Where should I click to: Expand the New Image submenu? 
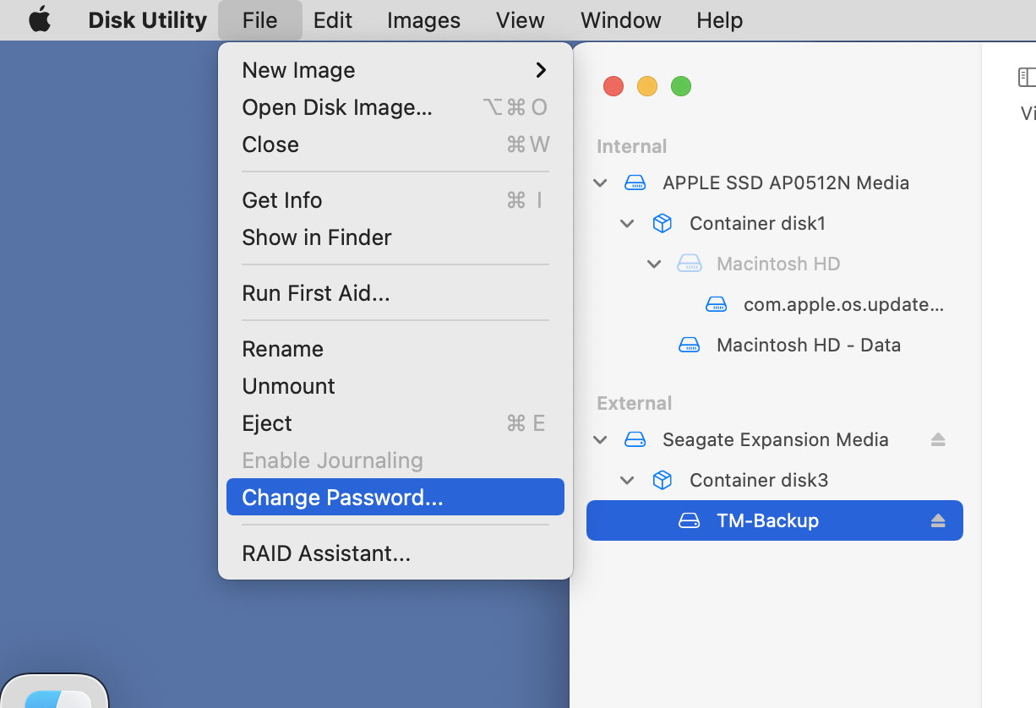pyautogui.click(x=395, y=70)
